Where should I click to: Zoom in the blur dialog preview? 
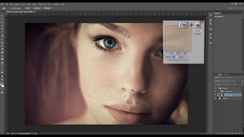(185, 53)
